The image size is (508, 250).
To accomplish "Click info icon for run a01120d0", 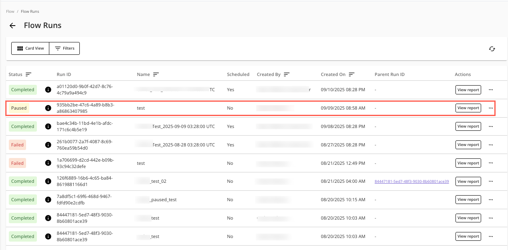I will pos(48,90).
